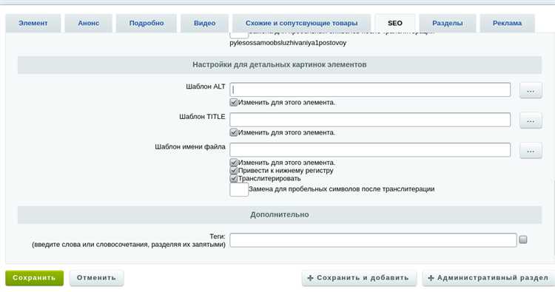Click the plus icon on Сохранить и добавить
Screen dimensions: 555x292
click(x=310, y=278)
